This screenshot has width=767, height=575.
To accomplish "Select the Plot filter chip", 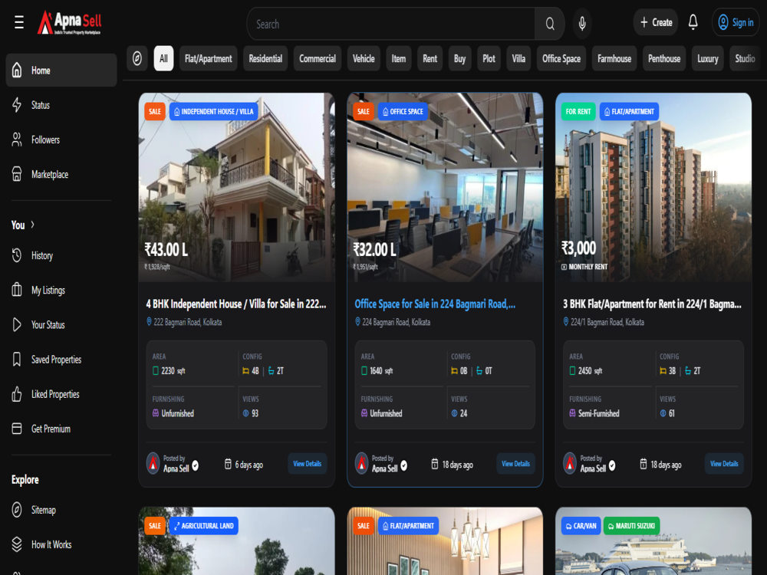I will pos(489,59).
